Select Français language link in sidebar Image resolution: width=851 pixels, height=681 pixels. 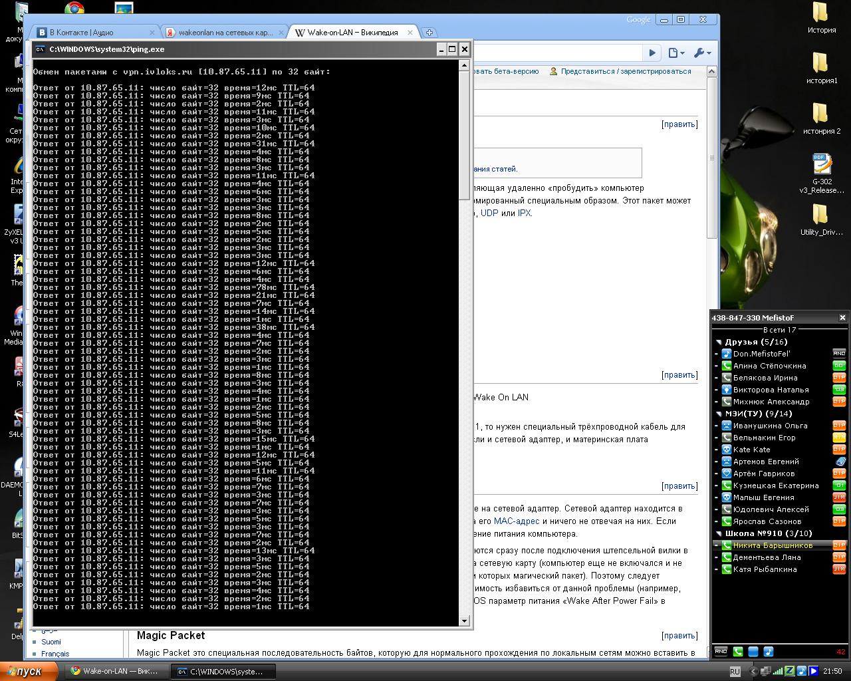[55, 654]
